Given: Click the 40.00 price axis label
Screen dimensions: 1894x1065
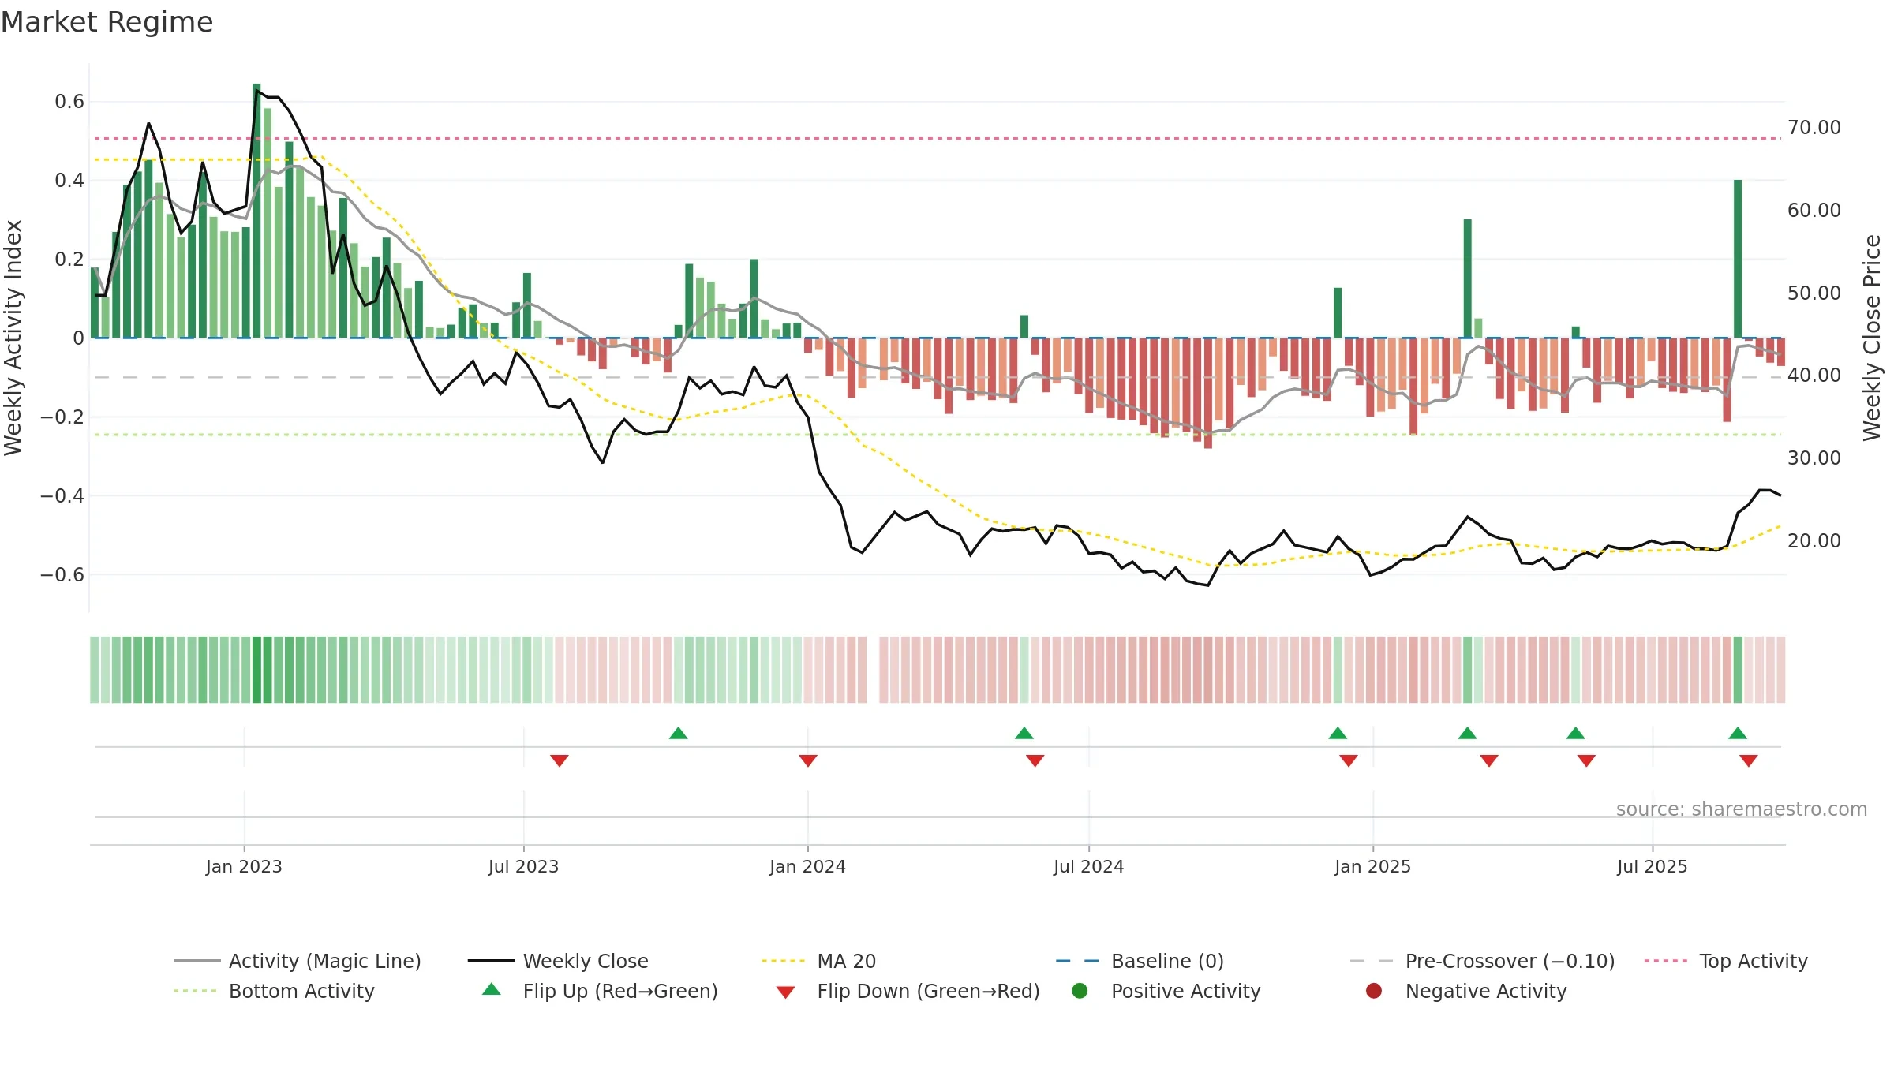Looking at the screenshot, I should coord(1814,376).
